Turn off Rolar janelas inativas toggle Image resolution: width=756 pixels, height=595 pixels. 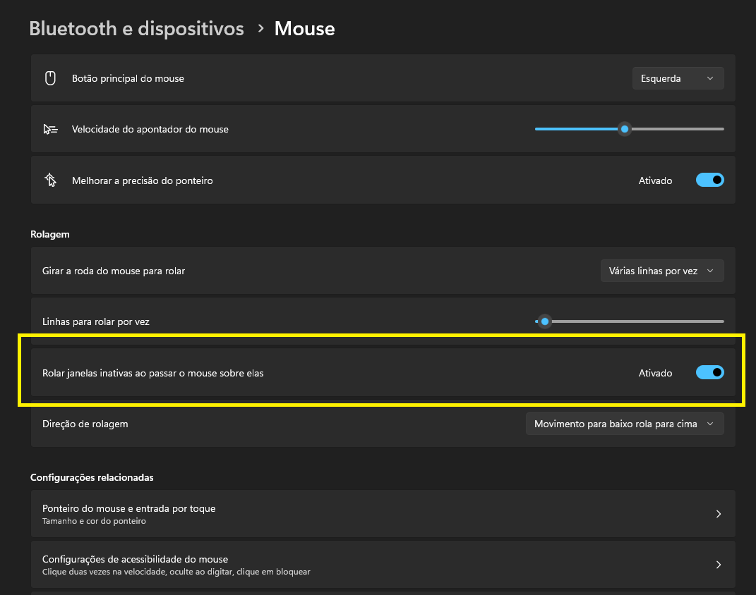point(709,372)
